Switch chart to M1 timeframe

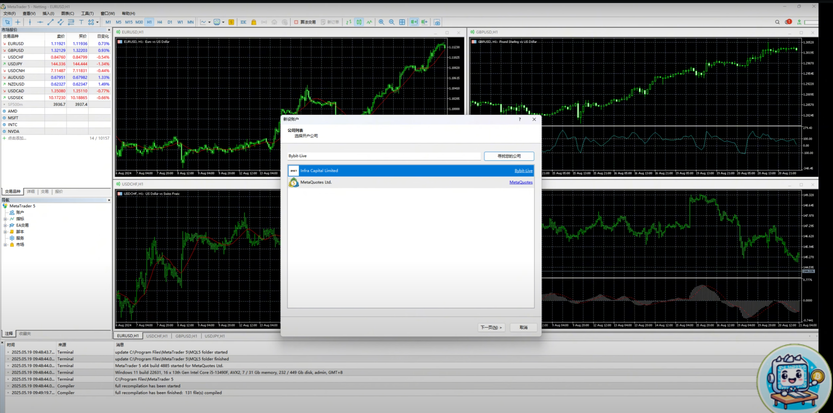[x=108, y=22]
